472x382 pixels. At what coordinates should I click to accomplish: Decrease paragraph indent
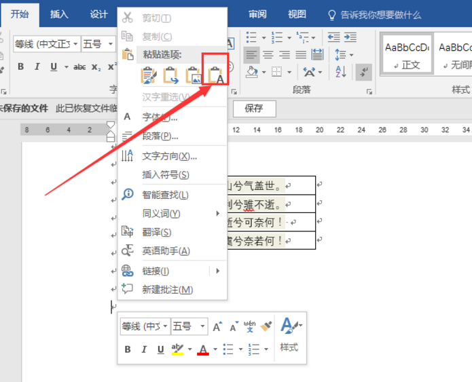(333, 37)
